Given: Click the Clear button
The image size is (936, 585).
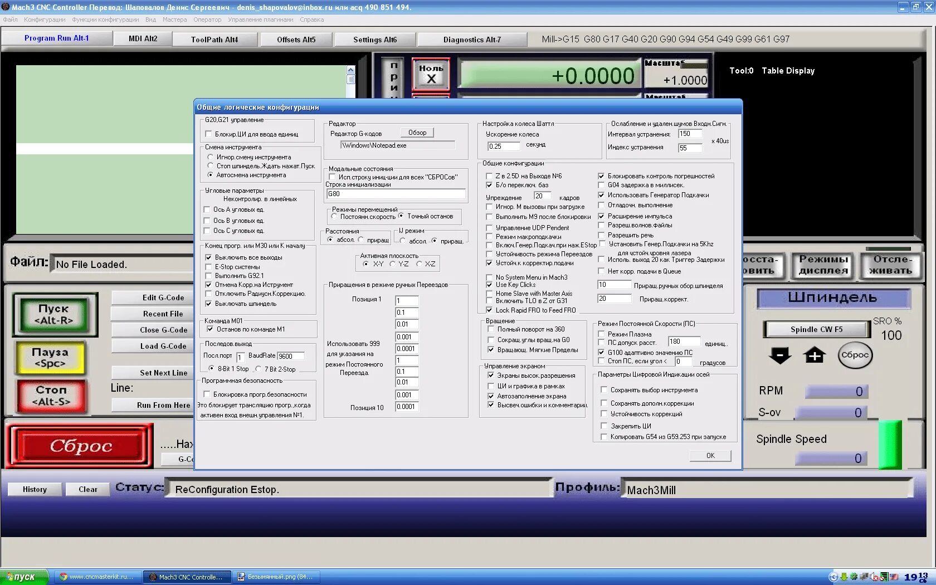Looking at the screenshot, I should (87, 489).
